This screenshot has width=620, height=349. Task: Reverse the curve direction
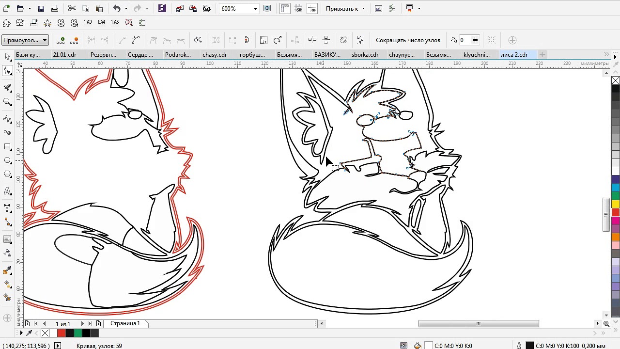point(198,40)
